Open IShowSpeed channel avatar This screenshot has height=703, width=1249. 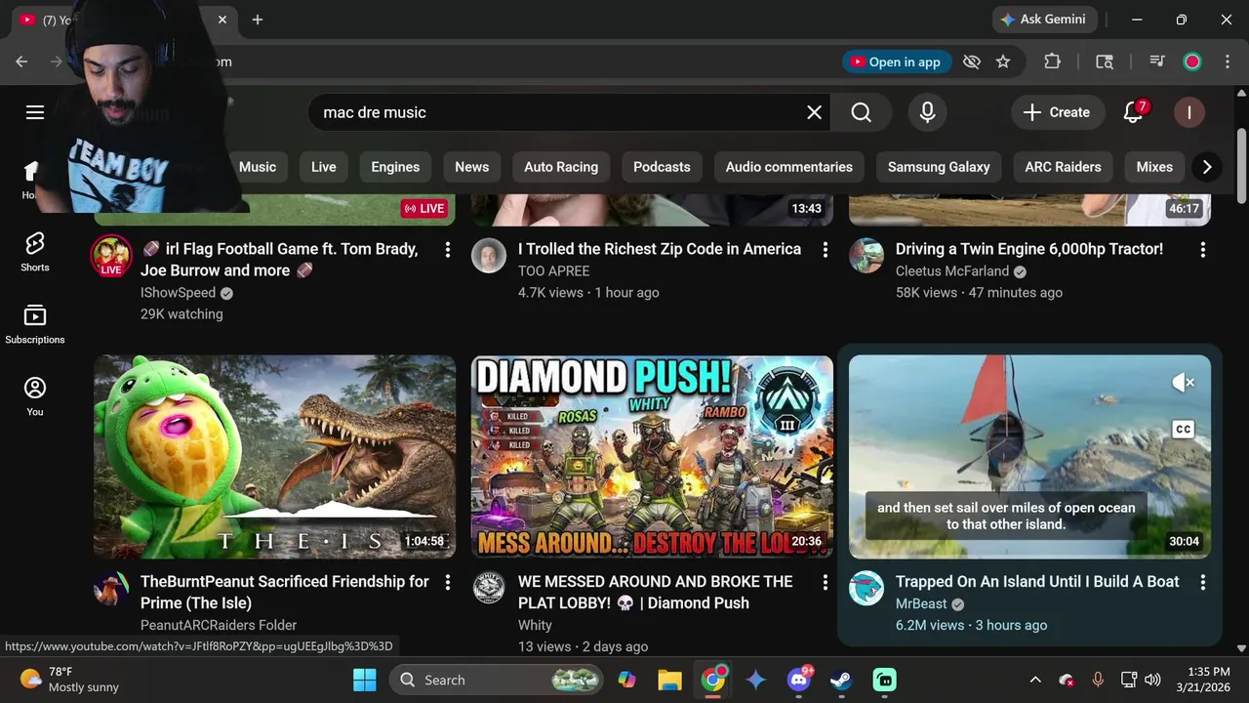click(x=111, y=256)
